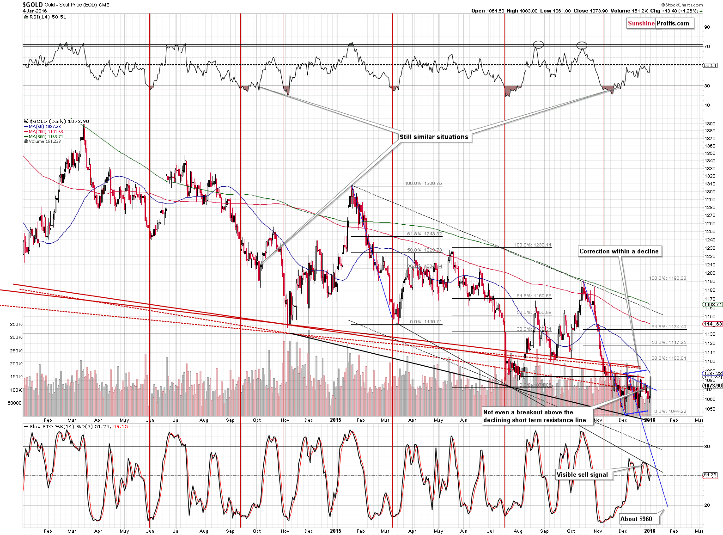Screen dimensions: 723x535
Task: Click the 2016 year label on price time axis
Action: (649, 420)
